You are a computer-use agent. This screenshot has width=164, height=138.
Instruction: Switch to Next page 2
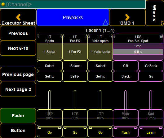coord(18,89)
